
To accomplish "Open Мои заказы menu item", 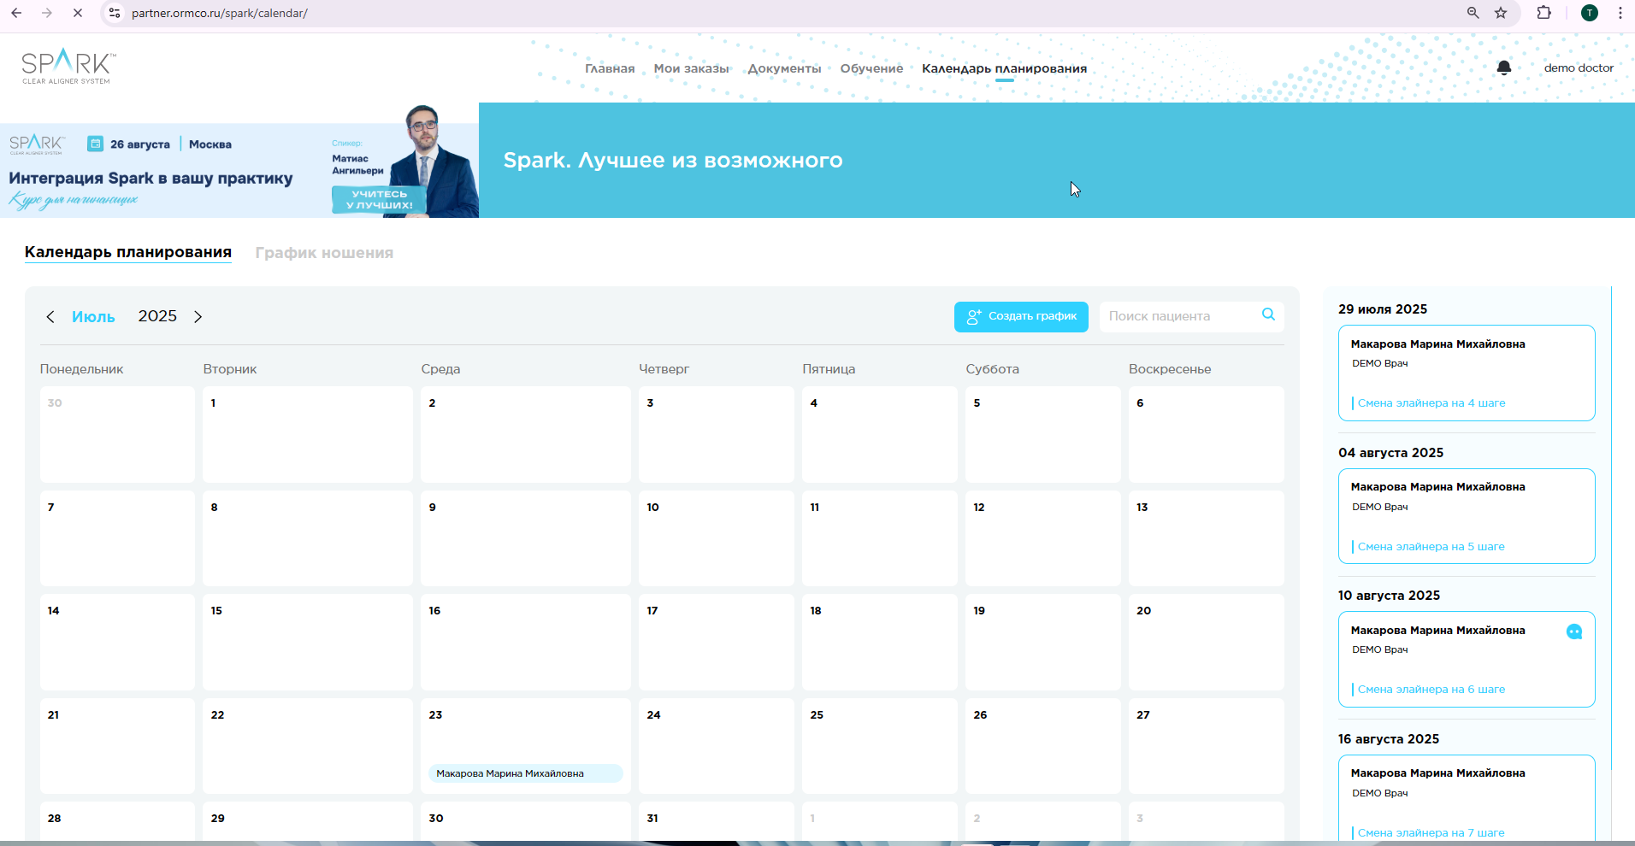I will coord(691,68).
